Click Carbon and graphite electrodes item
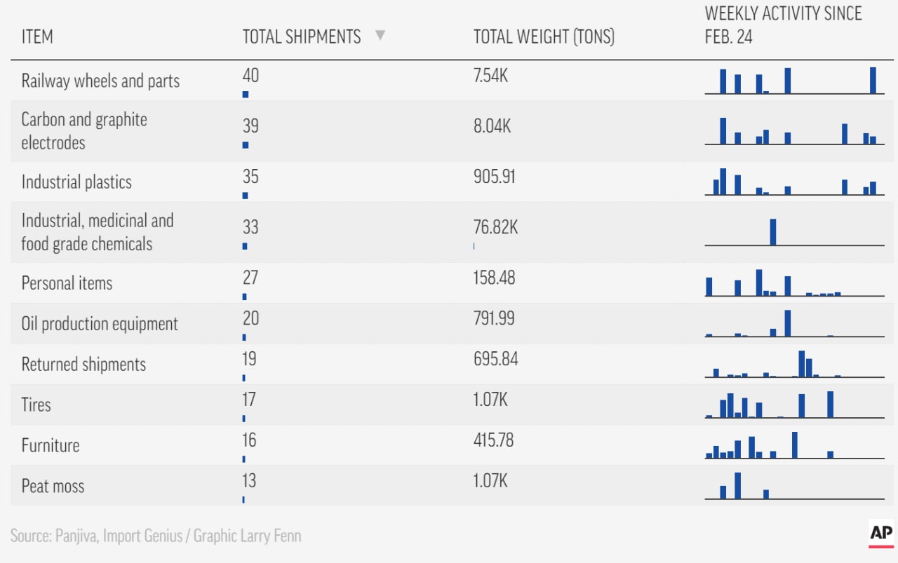Screen dimensions: 898x563 point(84,130)
